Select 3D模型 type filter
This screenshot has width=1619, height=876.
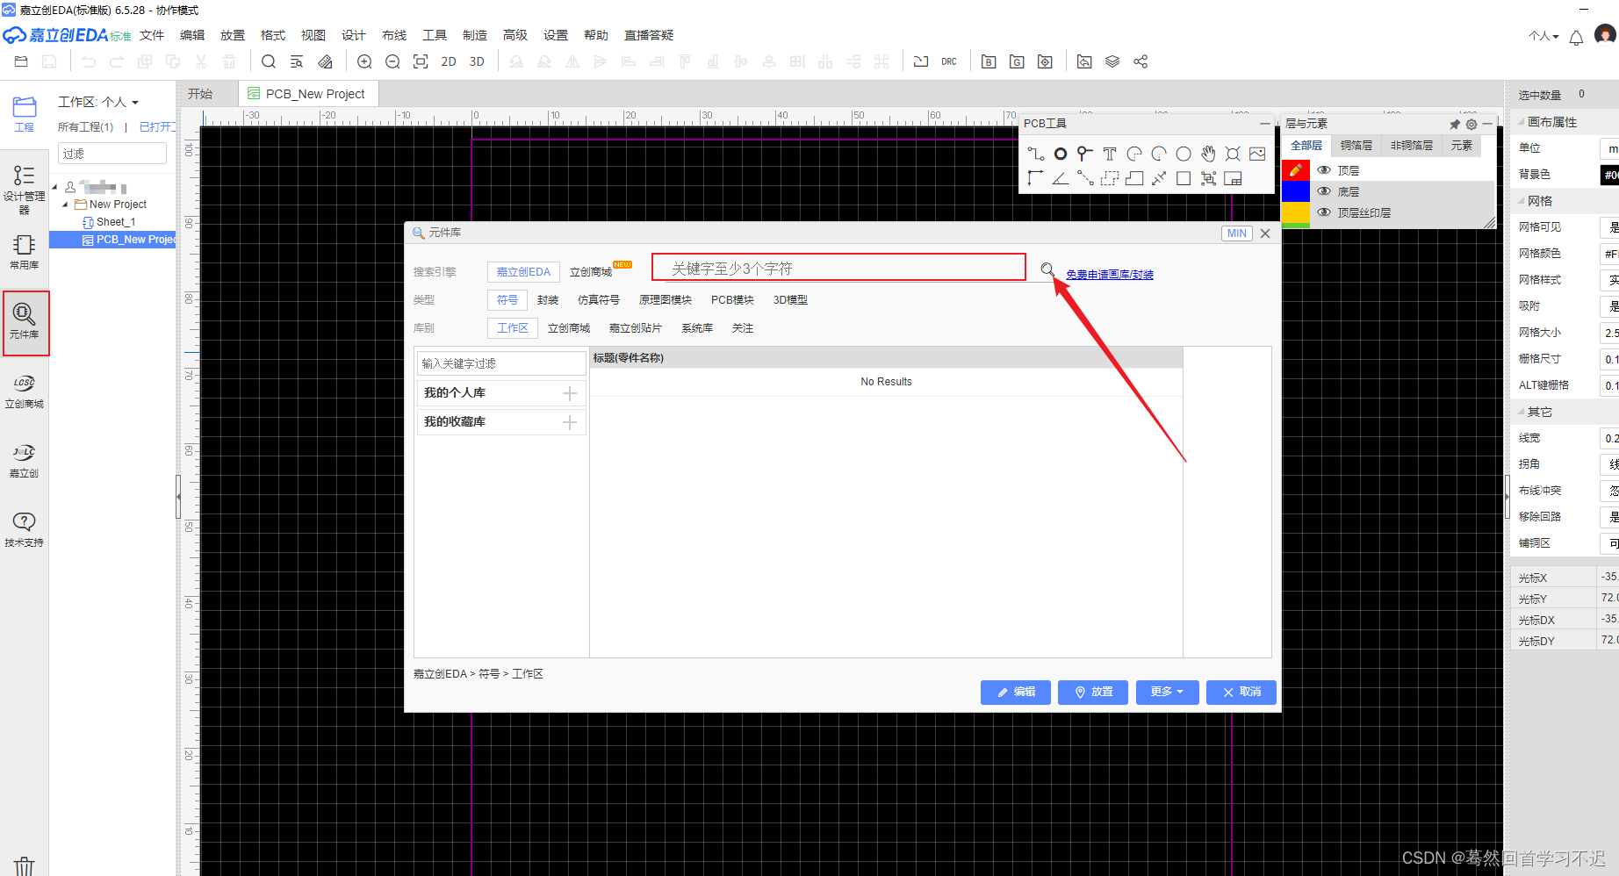pos(790,300)
